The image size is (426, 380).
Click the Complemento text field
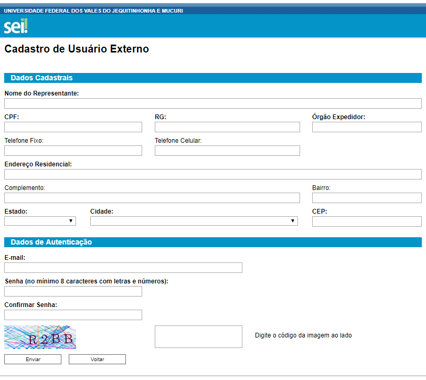[152, 198]
